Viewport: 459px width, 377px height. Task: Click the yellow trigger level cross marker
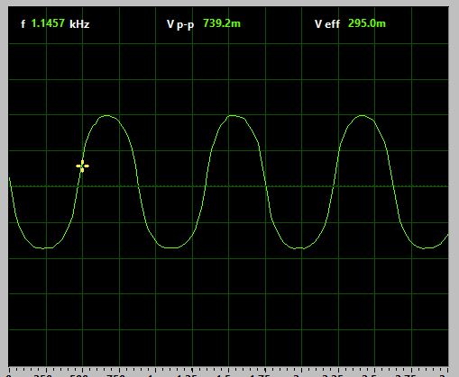point(82,166)
